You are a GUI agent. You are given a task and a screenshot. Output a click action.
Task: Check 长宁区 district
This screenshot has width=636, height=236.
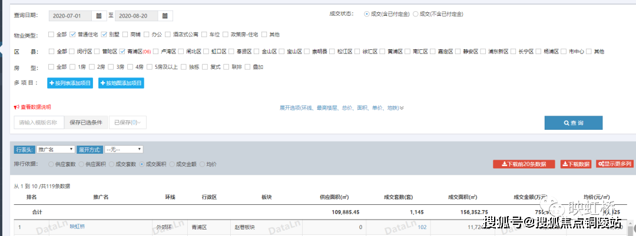coord(513,51)
